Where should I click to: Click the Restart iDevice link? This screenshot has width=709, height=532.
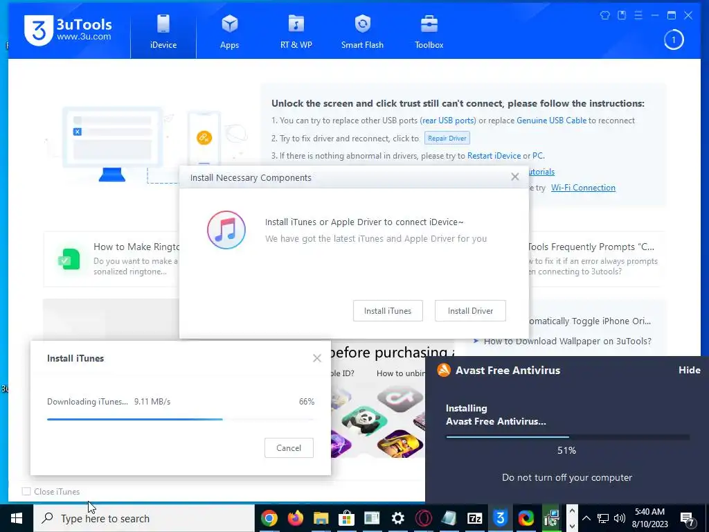[494, 156]
